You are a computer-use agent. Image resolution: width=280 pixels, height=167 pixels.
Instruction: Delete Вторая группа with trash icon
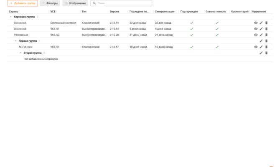tap(266, 53)
